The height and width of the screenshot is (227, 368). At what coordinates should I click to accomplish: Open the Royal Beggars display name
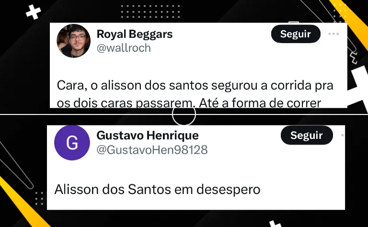click(135, 34)
